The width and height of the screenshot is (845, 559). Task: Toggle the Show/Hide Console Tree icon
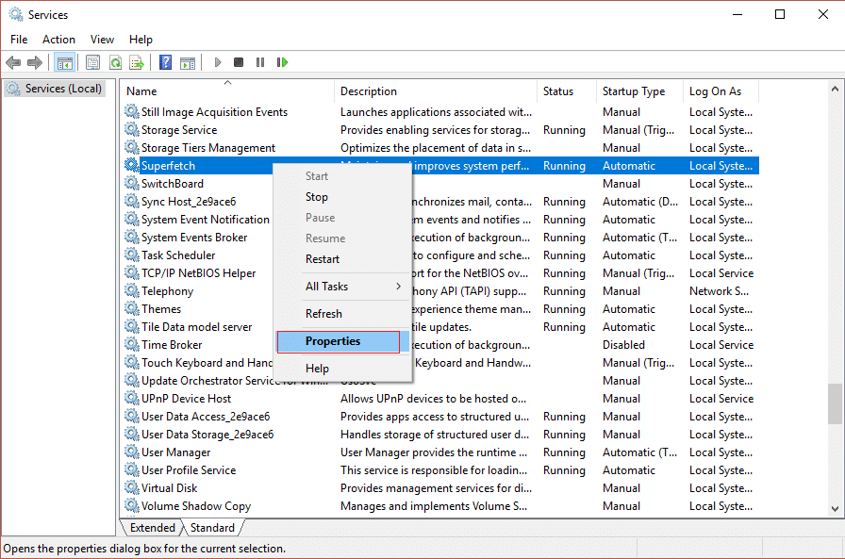click(x=65, y=62)
